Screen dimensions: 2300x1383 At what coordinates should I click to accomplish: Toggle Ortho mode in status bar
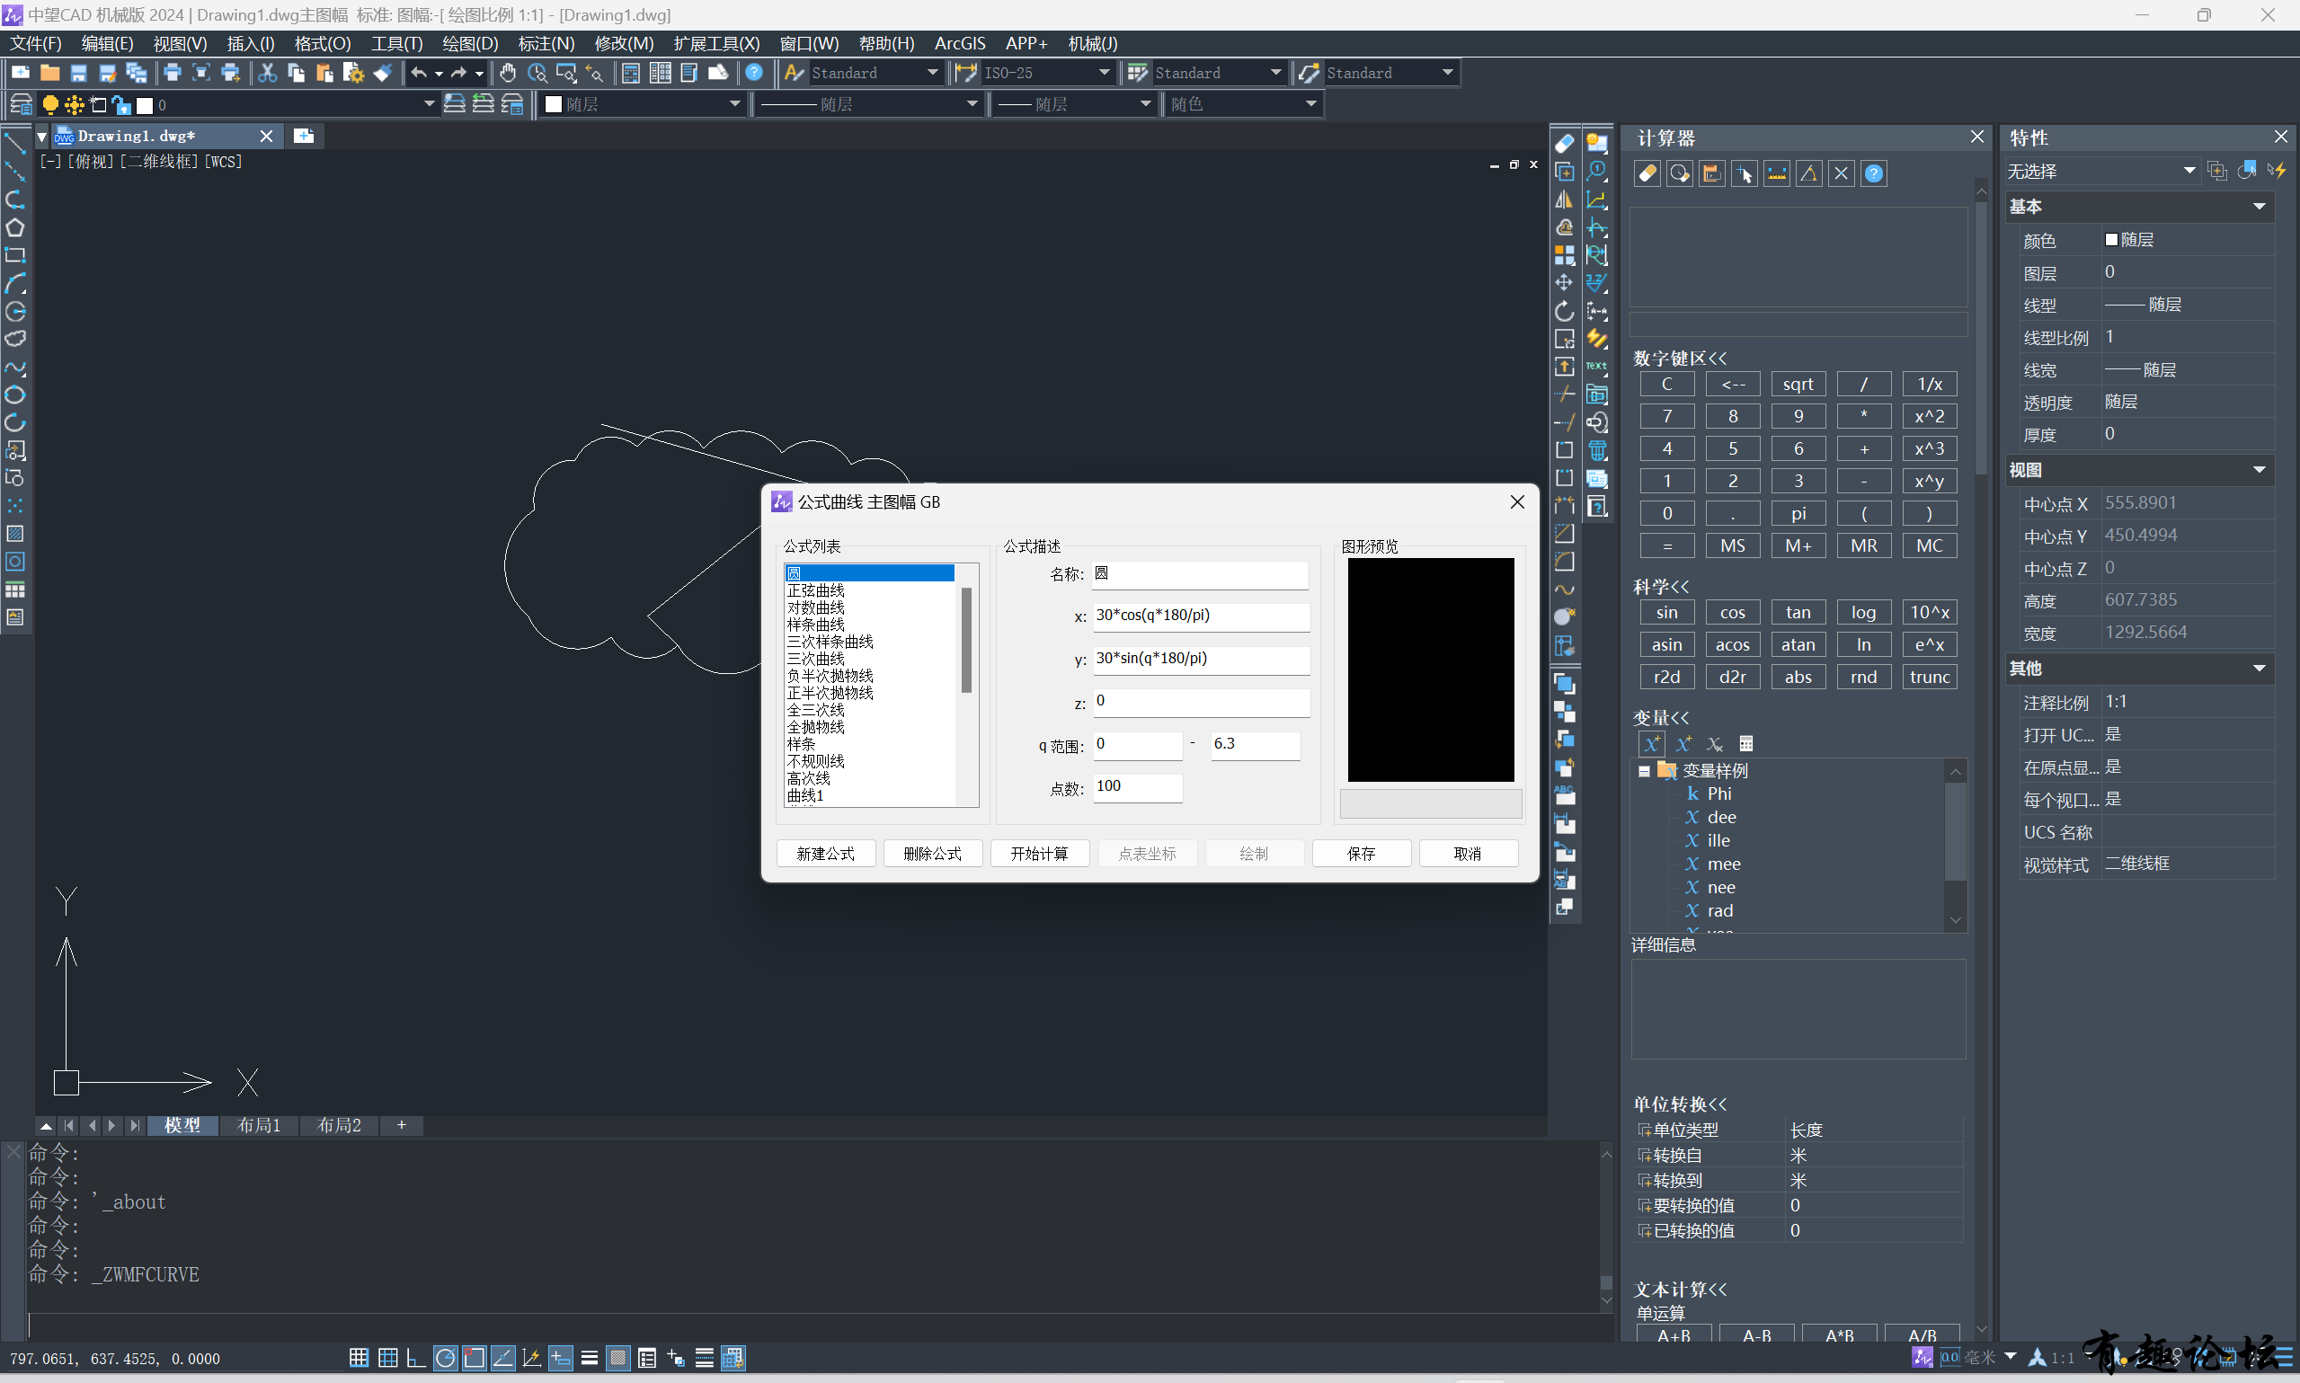pyautogui.click(x=416, y=1358)
